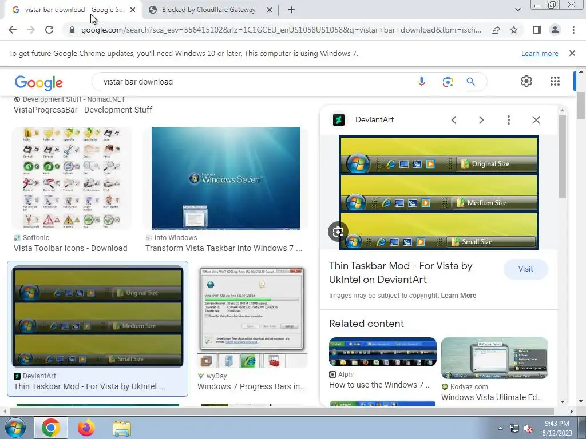The height and width of the screenshot is (439, 586).
Task: Open a new browser tab
Action: pos(291,10)
